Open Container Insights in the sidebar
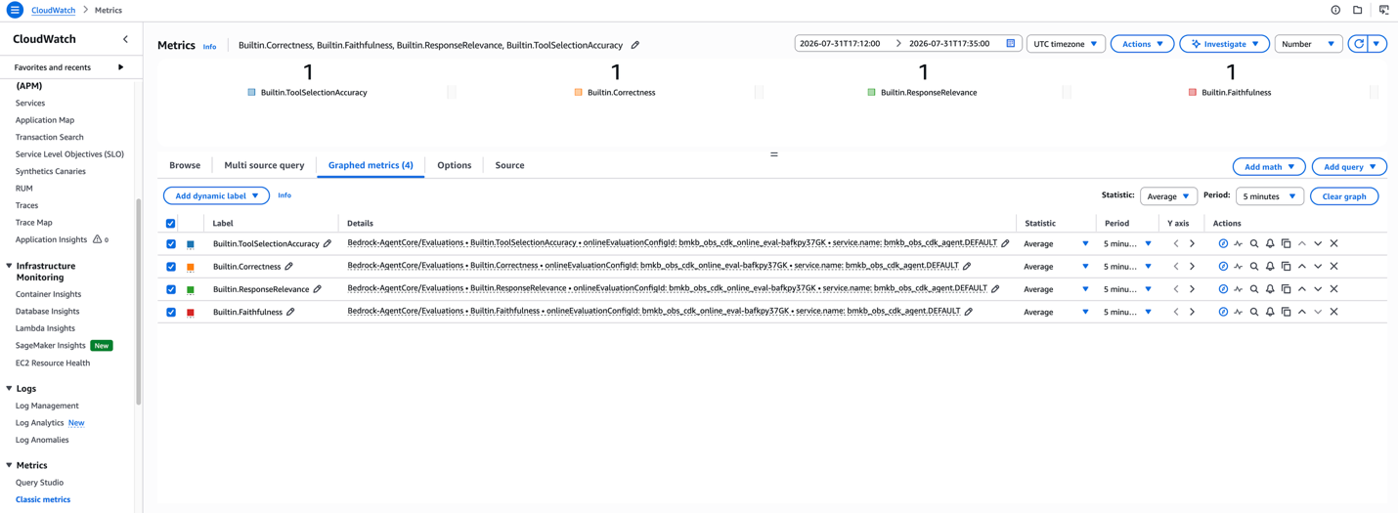 coord(48,294)
